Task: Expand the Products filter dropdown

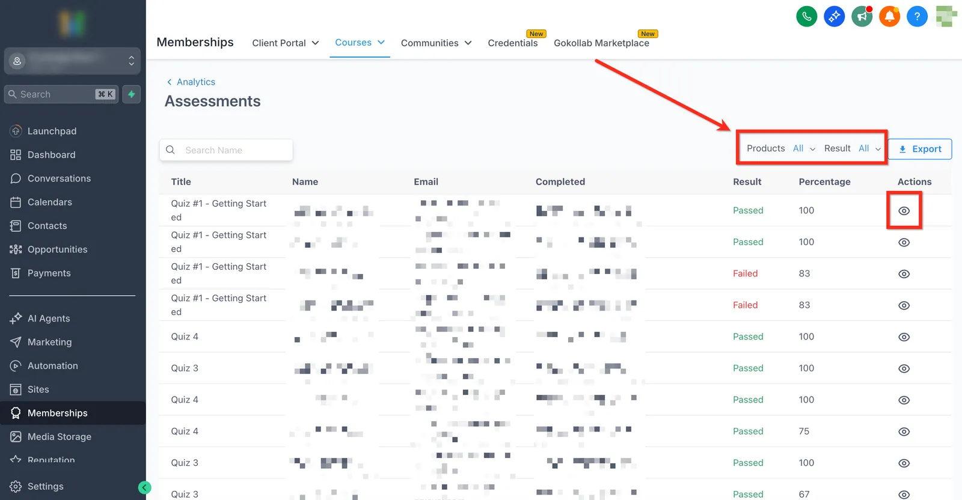Action: [x=781, y=148]
